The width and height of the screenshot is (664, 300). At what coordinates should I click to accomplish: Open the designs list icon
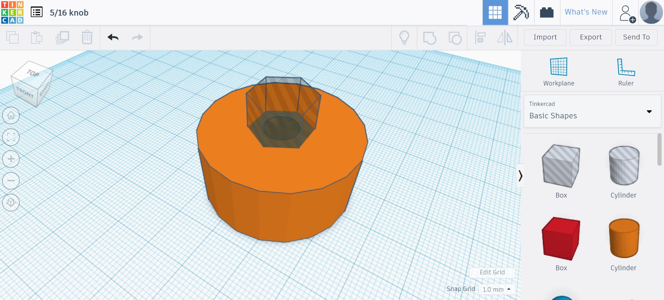pyautogui.click(x=37, y=12)
